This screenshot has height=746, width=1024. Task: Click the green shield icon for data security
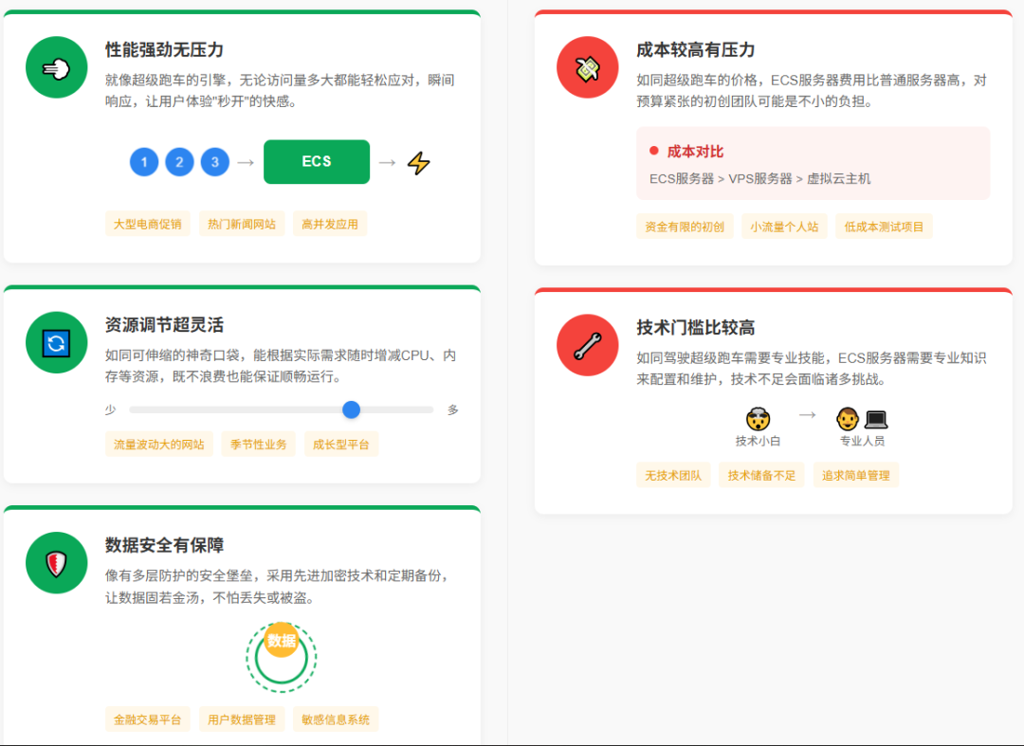pos(56,563)
